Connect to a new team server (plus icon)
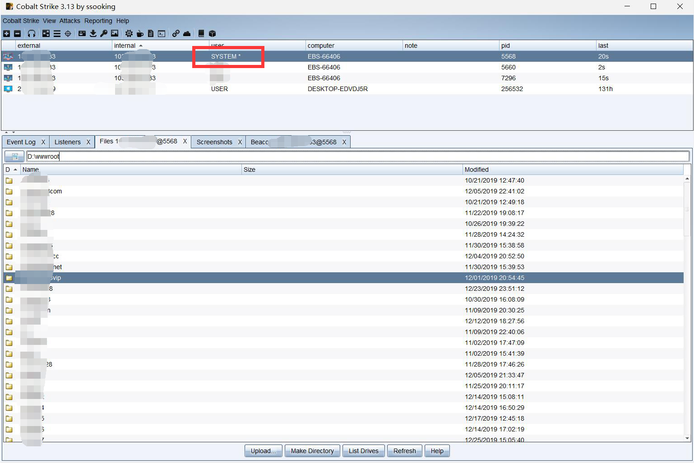The height and width of the screenshot is (463, 694). (6, 33)
